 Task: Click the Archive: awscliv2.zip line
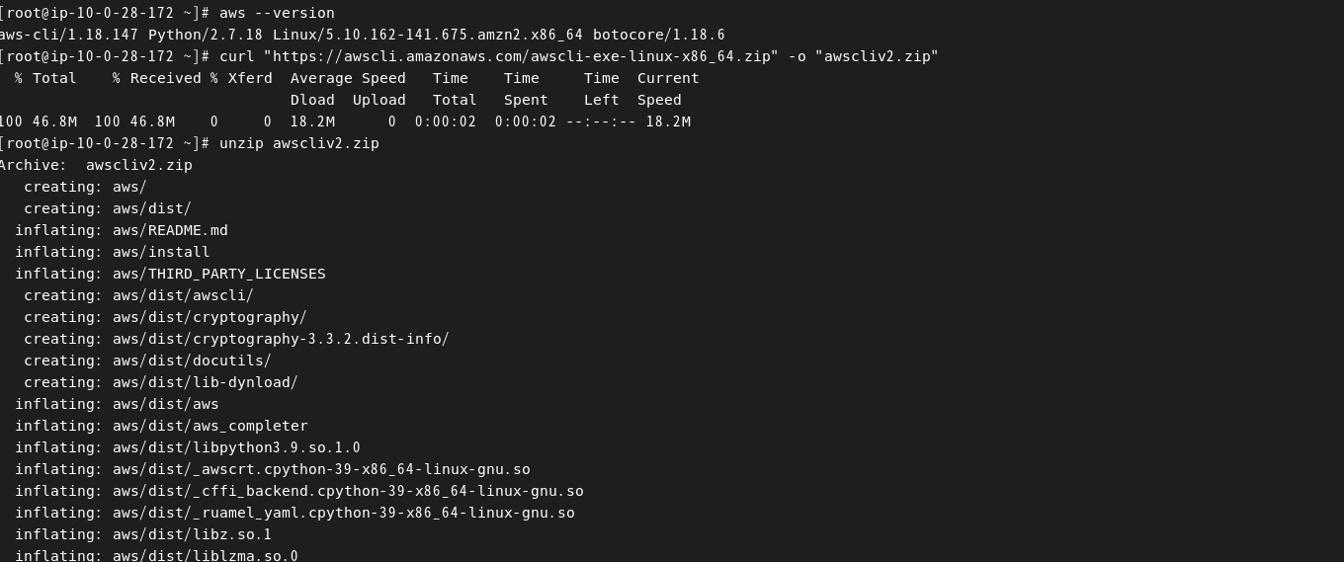pos(96,165)
